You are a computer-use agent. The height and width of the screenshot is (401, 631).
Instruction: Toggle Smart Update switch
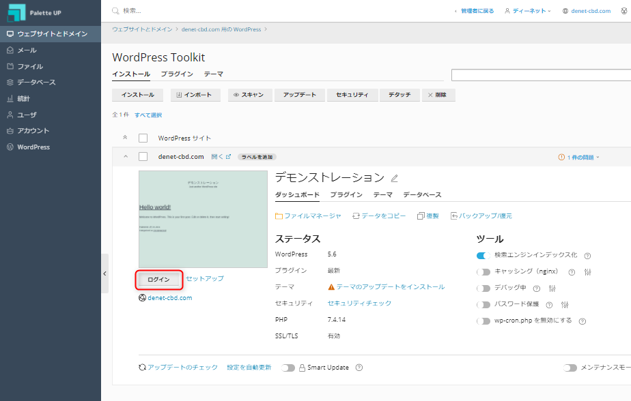point(288,368)
